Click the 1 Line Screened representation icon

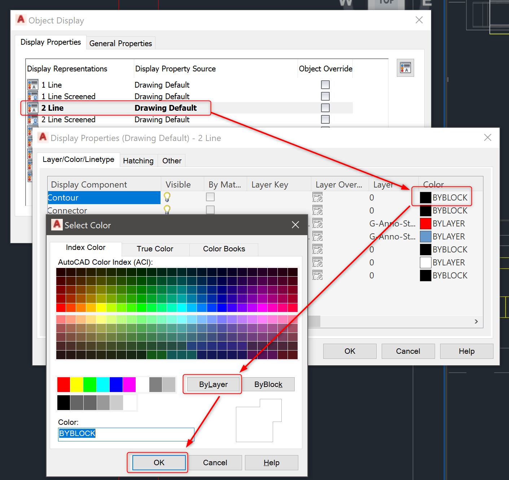coord(32,96)
